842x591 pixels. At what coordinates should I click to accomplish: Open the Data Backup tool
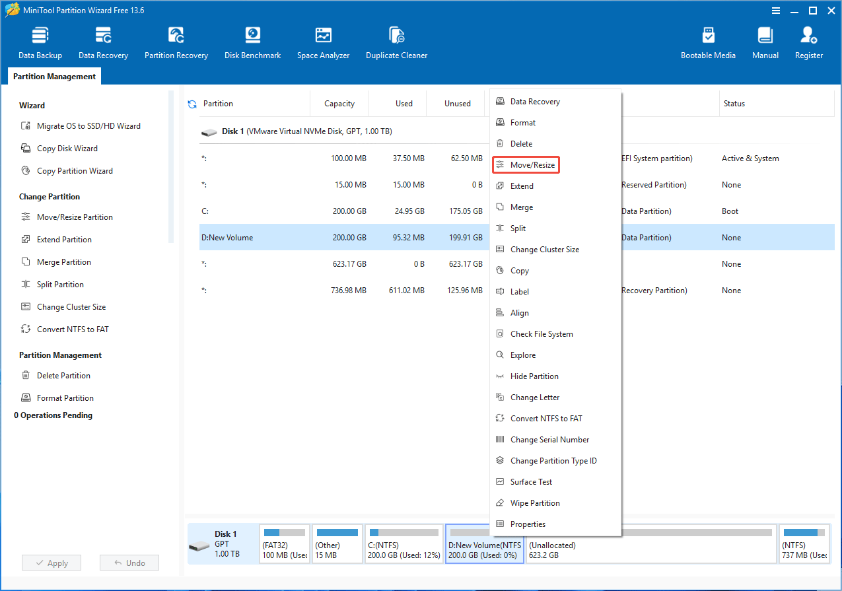pos(40,44)
